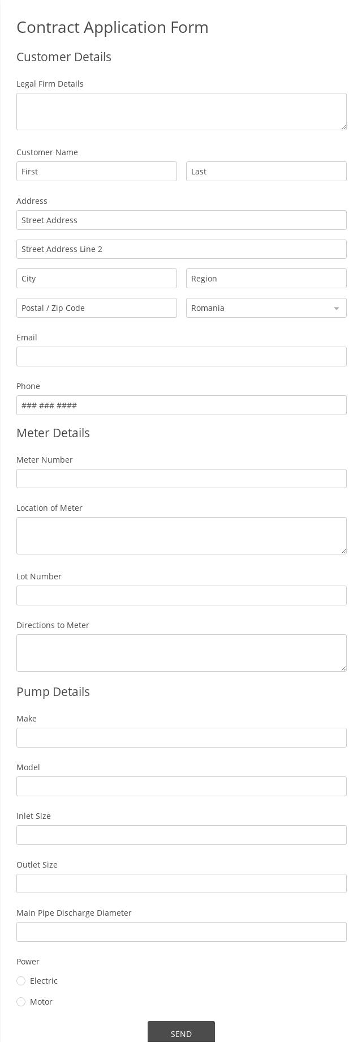Click the pump Make input field
362x1063 pixels.
pyautogui.click(x=181, y=737)
